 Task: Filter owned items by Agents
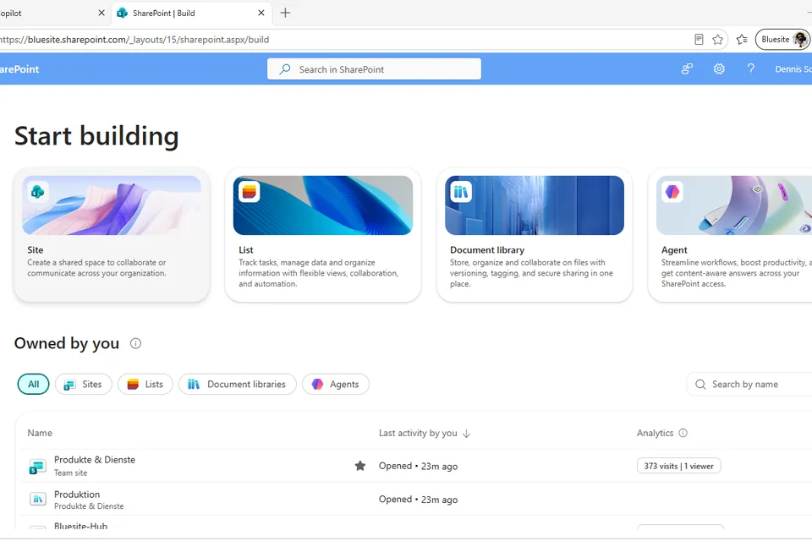coord(336,384)
